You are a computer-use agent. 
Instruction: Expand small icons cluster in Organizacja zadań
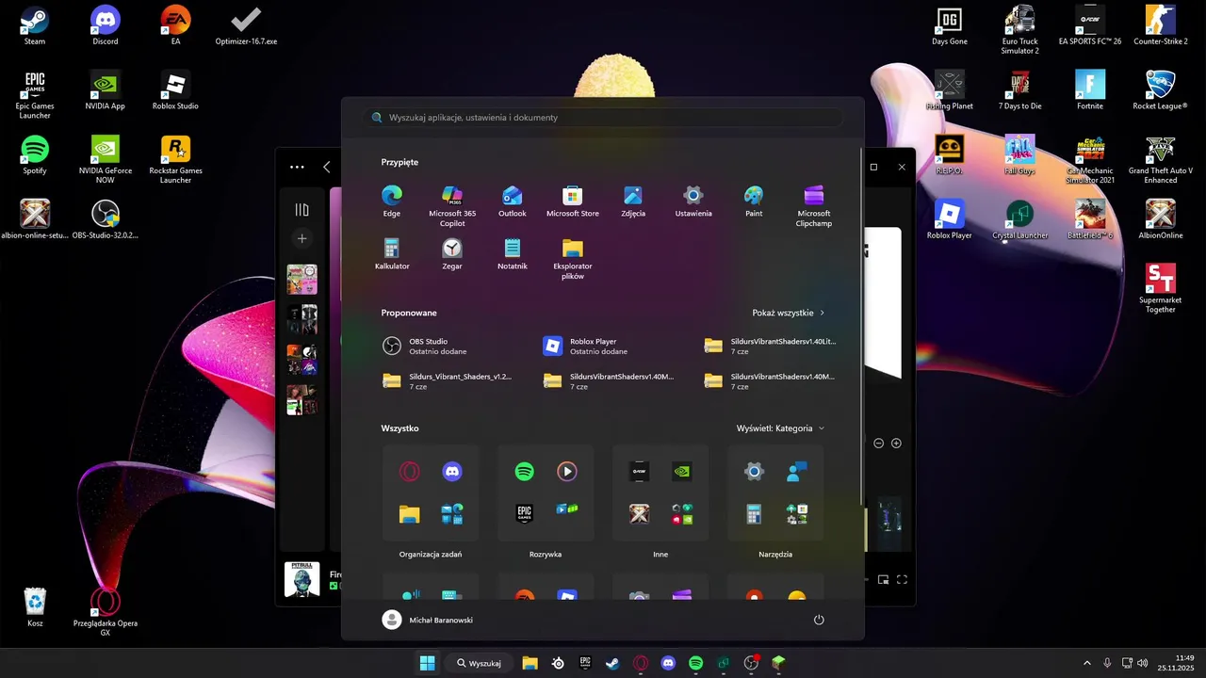(452, 514)
